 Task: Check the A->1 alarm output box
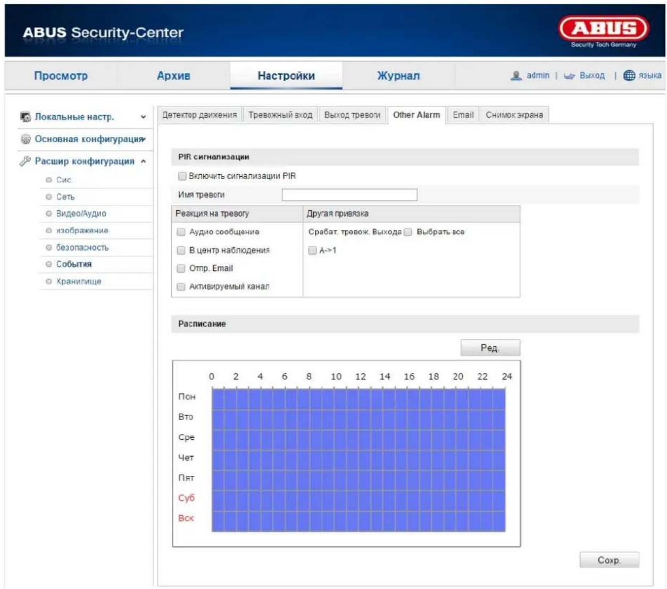point(313,250)
